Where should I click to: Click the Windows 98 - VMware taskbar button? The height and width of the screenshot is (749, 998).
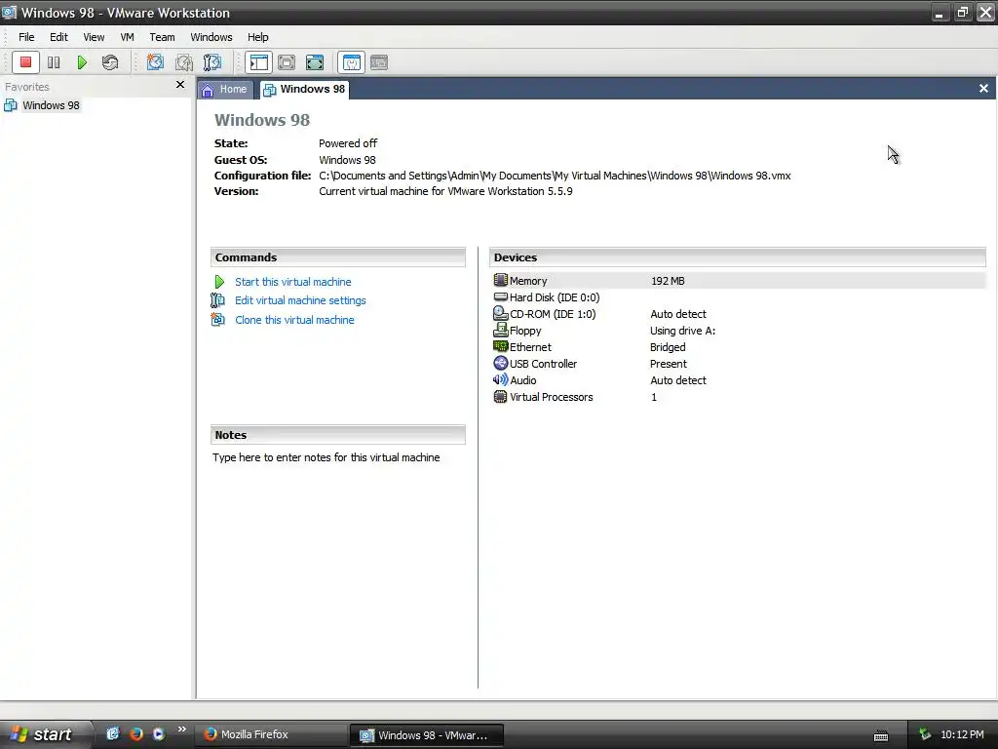(x=427, y=735)
